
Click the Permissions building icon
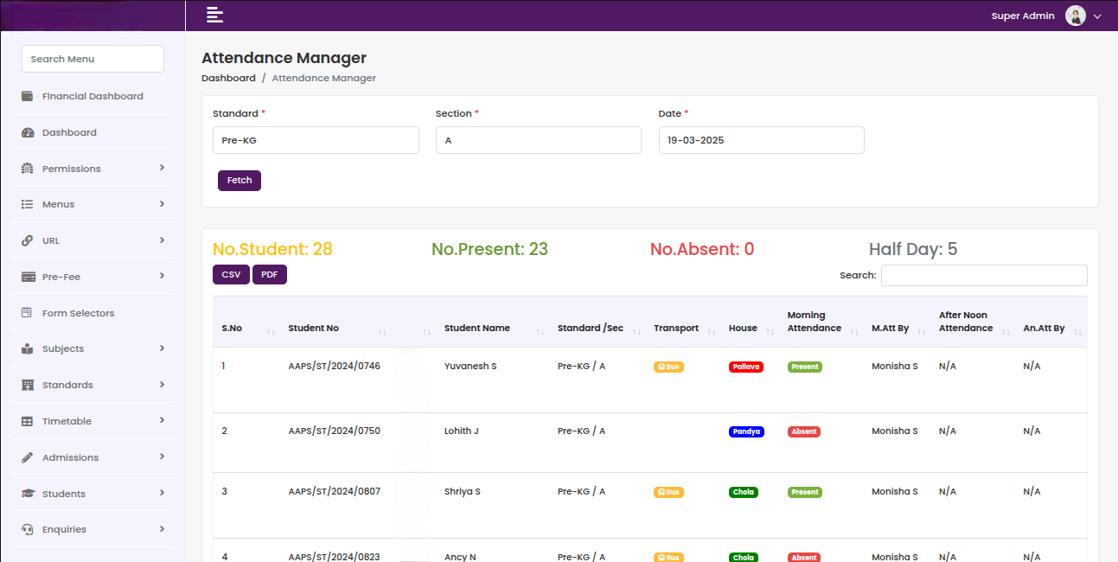pos(27,169)
